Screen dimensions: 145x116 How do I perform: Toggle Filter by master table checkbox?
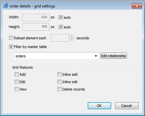click(x=11, y=47)
